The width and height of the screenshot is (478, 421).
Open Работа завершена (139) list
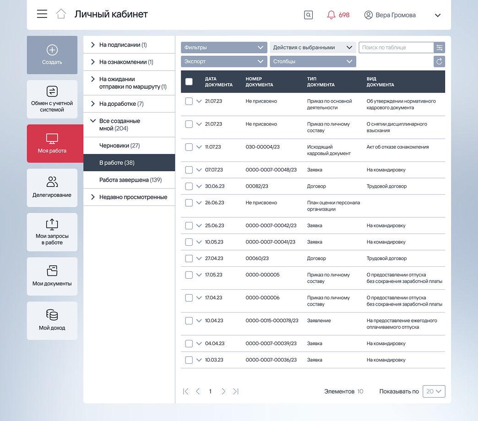tap(130, 180)
